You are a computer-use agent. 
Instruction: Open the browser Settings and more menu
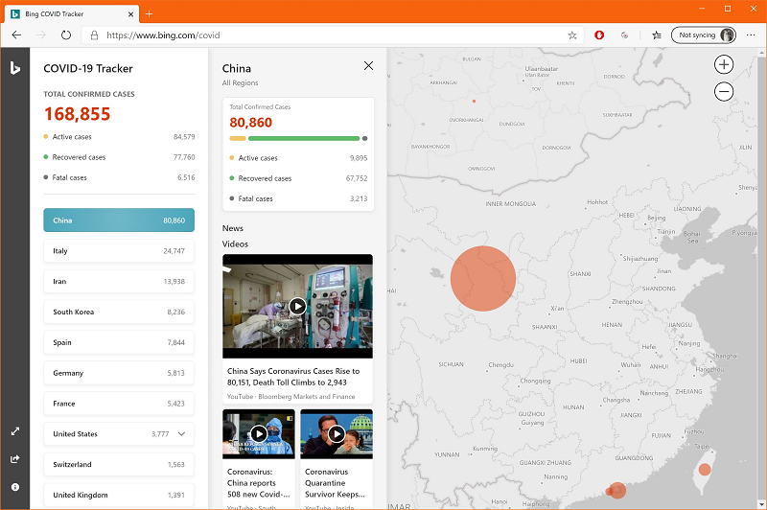(750, 35)
